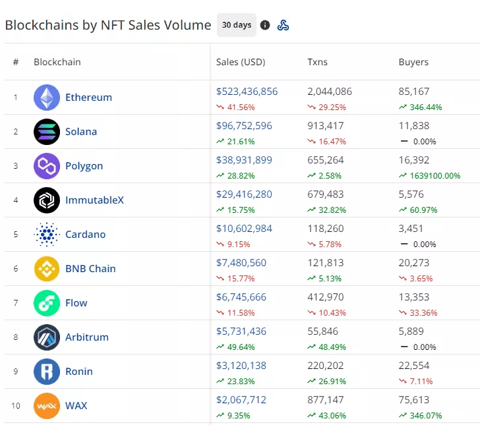This screenshot has width=480, height=425.
Task: Click ImmutableX buyers value 5,576
Action: (x=411, y=194)
